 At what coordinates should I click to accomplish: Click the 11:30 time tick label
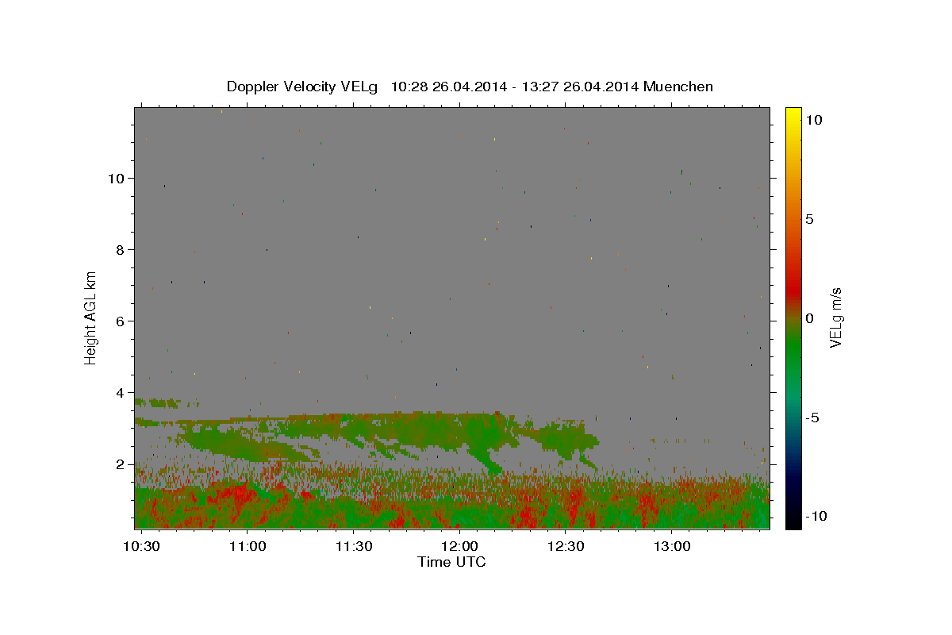point(353,546)
